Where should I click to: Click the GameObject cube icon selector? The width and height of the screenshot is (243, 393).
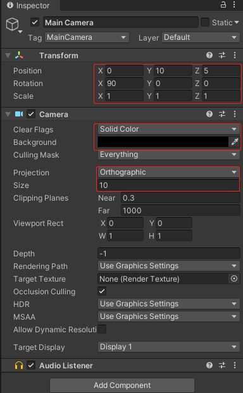click(x=13, y=25)
